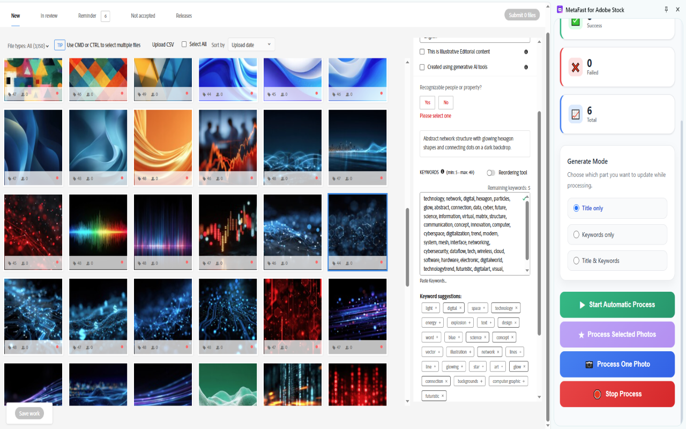The image size is (686, 429).
Task: Click Start Automatic Process
Action: (617, 304)
